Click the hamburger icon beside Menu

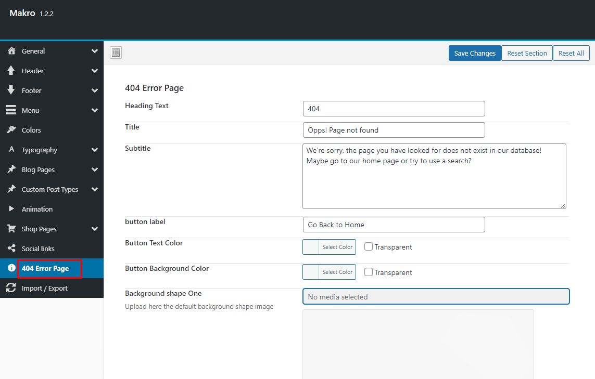tap(11, 110)
